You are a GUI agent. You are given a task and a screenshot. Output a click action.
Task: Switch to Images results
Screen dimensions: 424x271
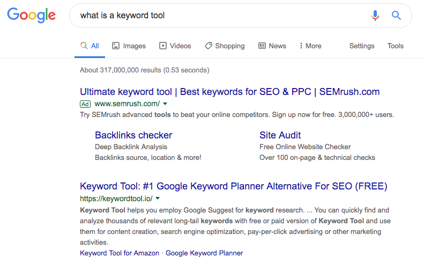click(129, 46)
